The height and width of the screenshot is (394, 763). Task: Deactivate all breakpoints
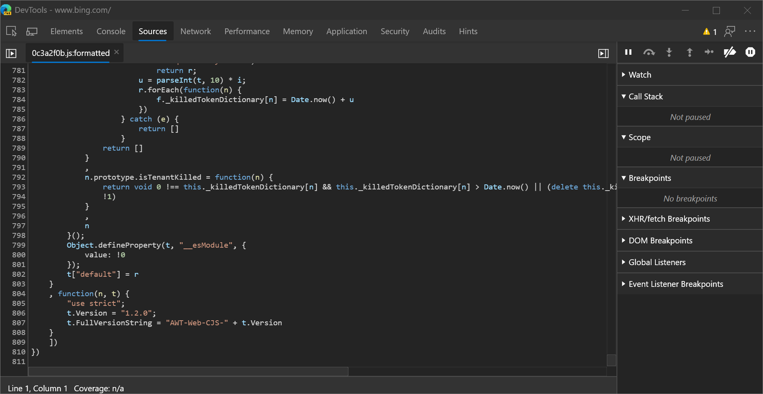730,52
